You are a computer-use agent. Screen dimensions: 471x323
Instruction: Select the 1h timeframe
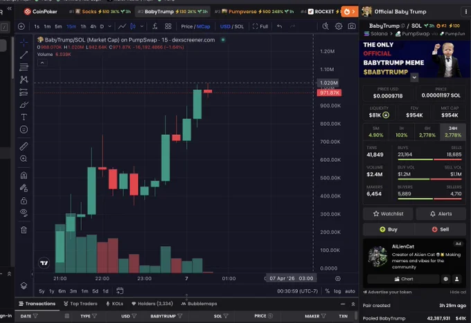[83, 26]
